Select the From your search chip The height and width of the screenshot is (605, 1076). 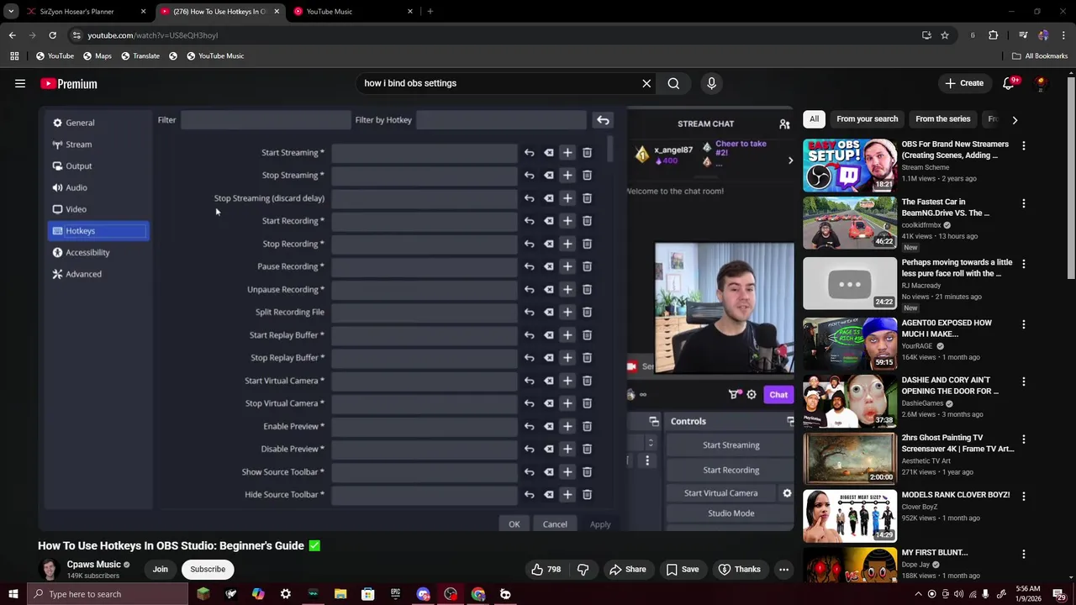pos(867,118)
